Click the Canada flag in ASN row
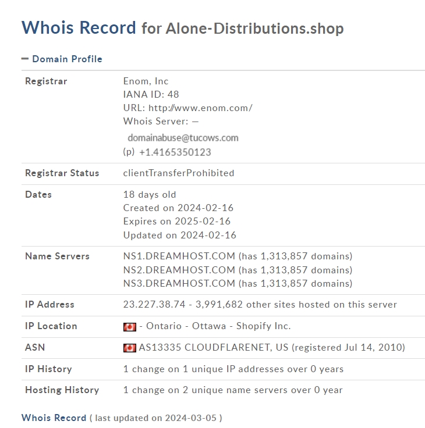425x428 pixels. (x=130, y=348)
